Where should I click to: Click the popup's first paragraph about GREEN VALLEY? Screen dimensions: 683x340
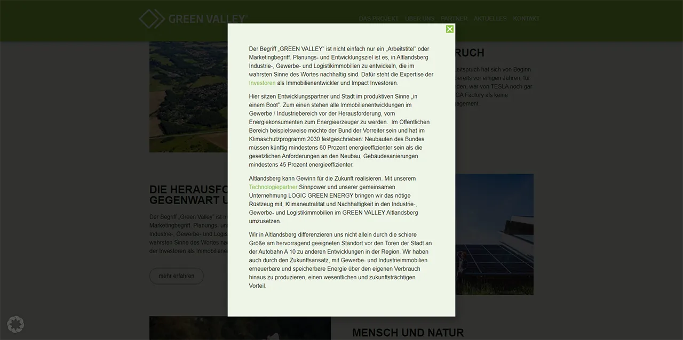tap(341, 66)
